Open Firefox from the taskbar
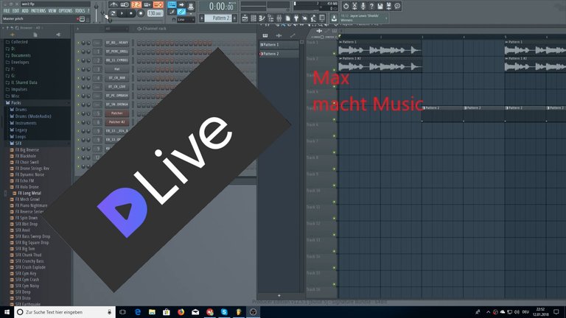This screenshot has height=318, width=566. click(x=181, y=312)
